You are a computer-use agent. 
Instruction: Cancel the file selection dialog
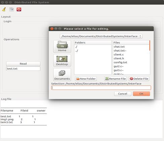click(123, 94)
